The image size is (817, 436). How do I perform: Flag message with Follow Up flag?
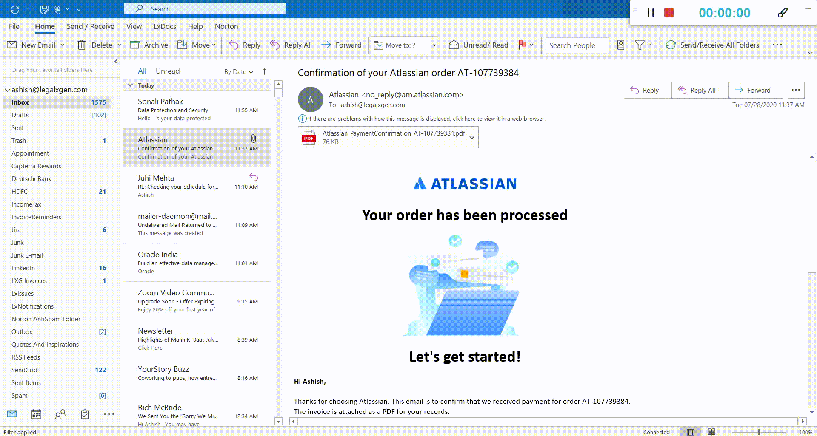click(522, 45)
